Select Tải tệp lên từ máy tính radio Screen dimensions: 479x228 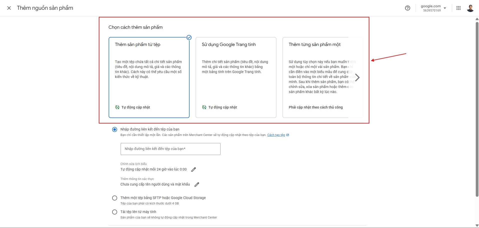[x=115, y=212]
